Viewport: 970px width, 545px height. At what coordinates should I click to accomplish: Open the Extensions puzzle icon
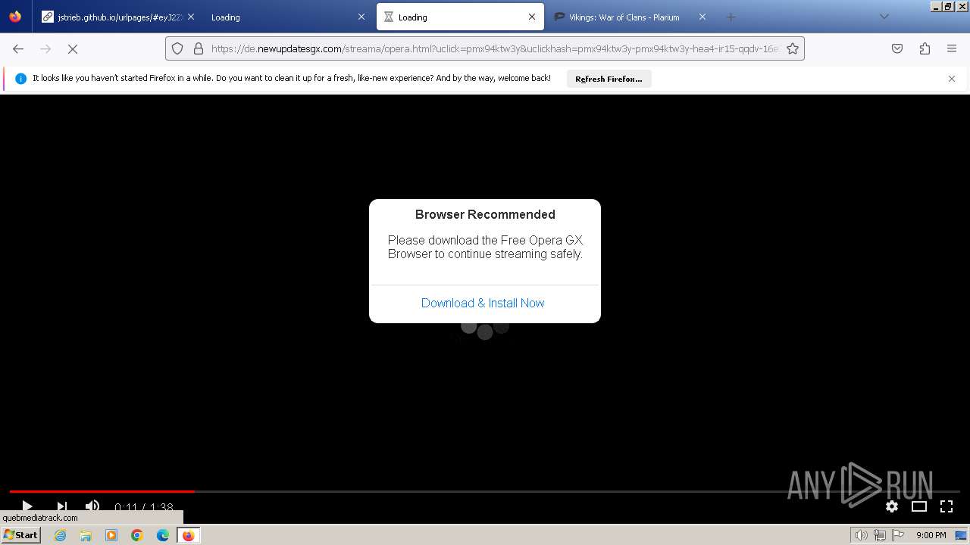(x=925, y=48)
